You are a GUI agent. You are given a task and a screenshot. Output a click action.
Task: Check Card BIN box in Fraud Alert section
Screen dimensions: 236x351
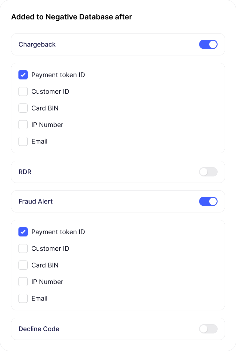pos(23,265)
